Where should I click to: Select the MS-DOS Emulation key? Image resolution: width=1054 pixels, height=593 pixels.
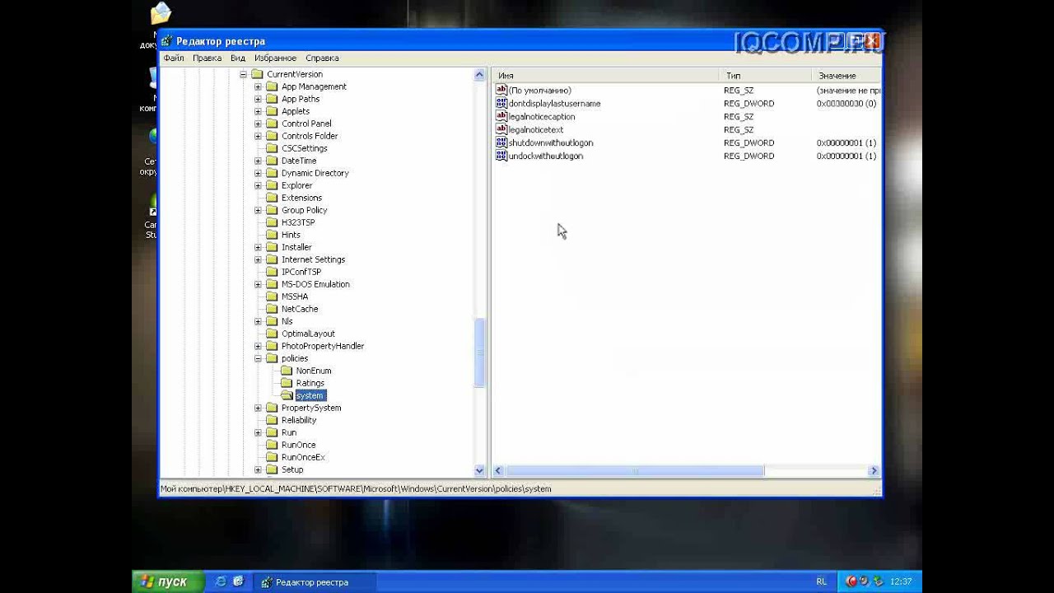tap(315, 284)
